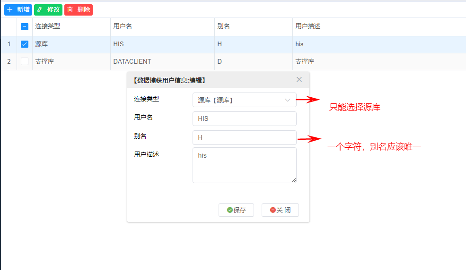Close the 数据捕获用户信息 dialog with X
Image resolution: width=466 pixels, height=270 pixels.
tap(299, 79)
